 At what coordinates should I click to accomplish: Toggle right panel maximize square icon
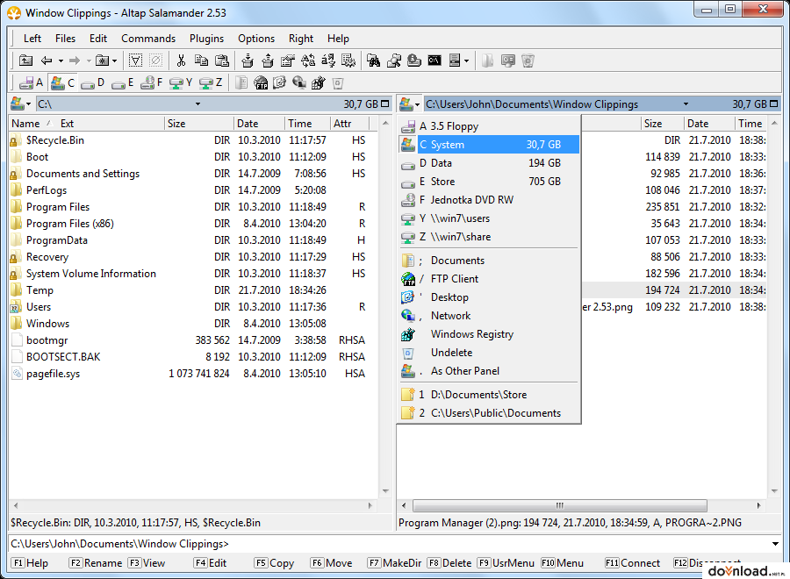point(774,104)
